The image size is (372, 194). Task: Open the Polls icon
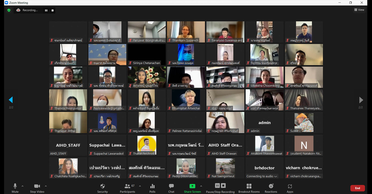[152, 186]
